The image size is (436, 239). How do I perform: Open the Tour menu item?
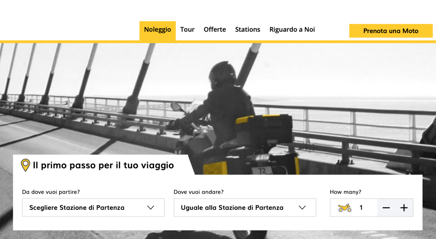coord(187,30)
